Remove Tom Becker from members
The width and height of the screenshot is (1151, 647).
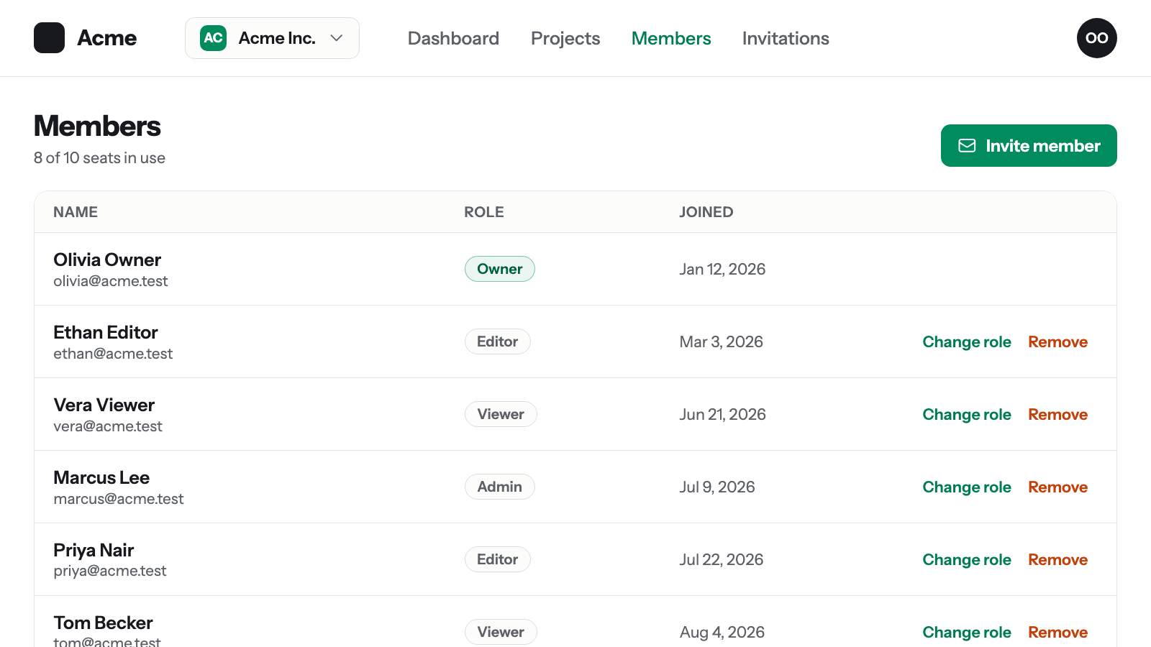click(x=1057, y=633)
